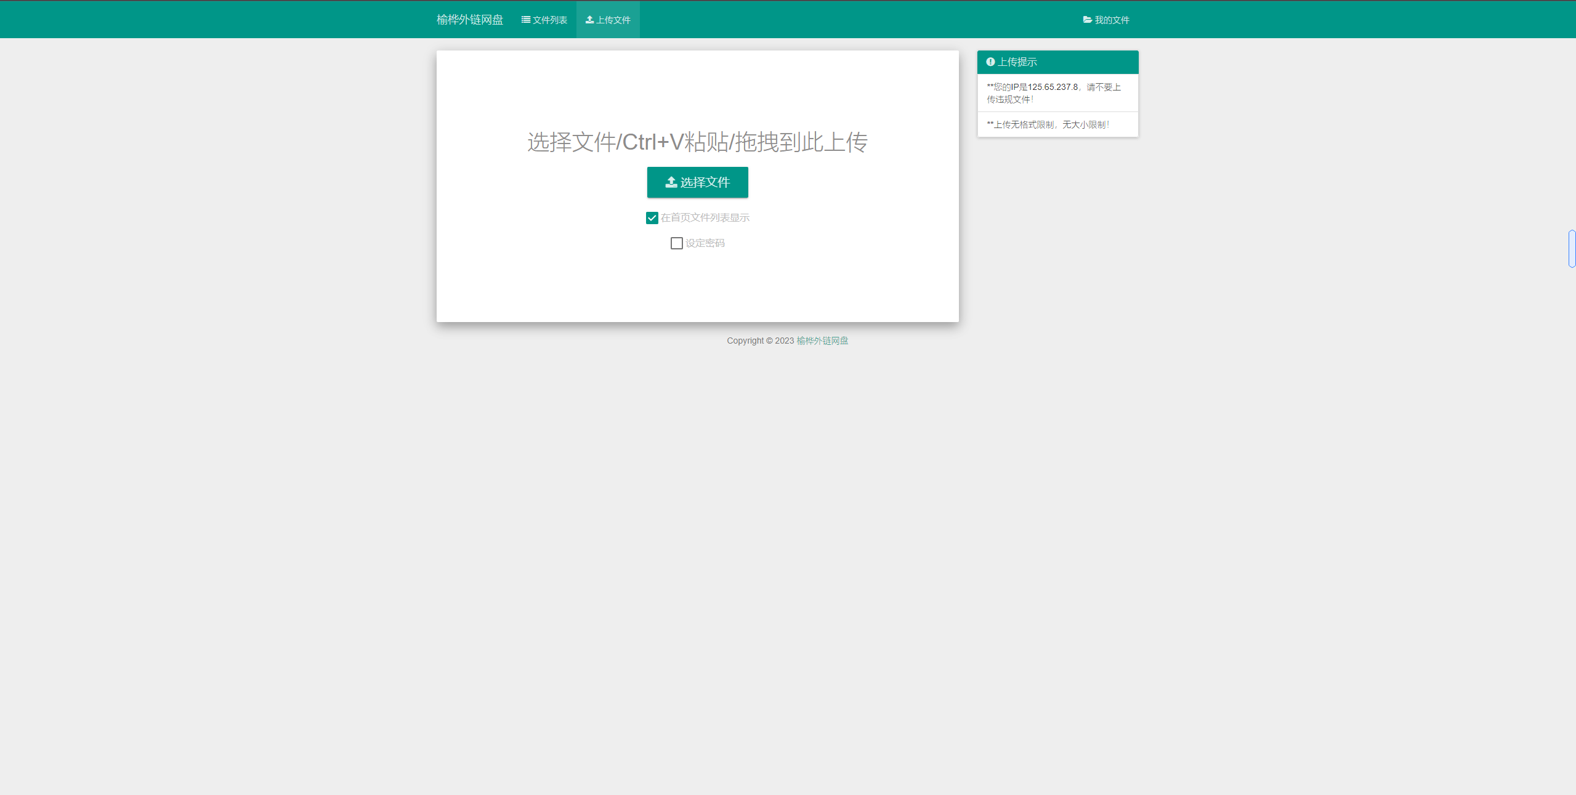Click the 榆桦外链网盘 footer link
Screen dimensions: 1576x795
[x=822, y=341]
